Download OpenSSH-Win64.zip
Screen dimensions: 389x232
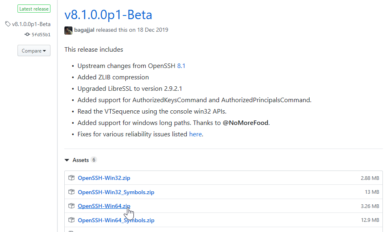coord(104,206)
